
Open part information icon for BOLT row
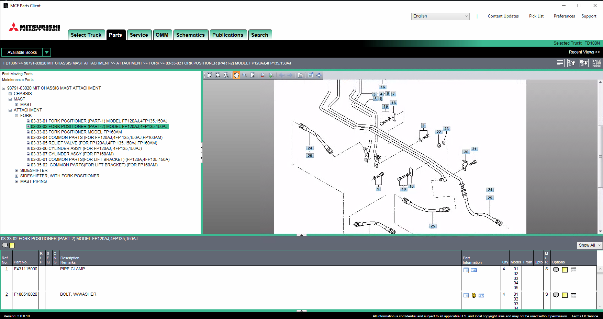tap(466, 295)
